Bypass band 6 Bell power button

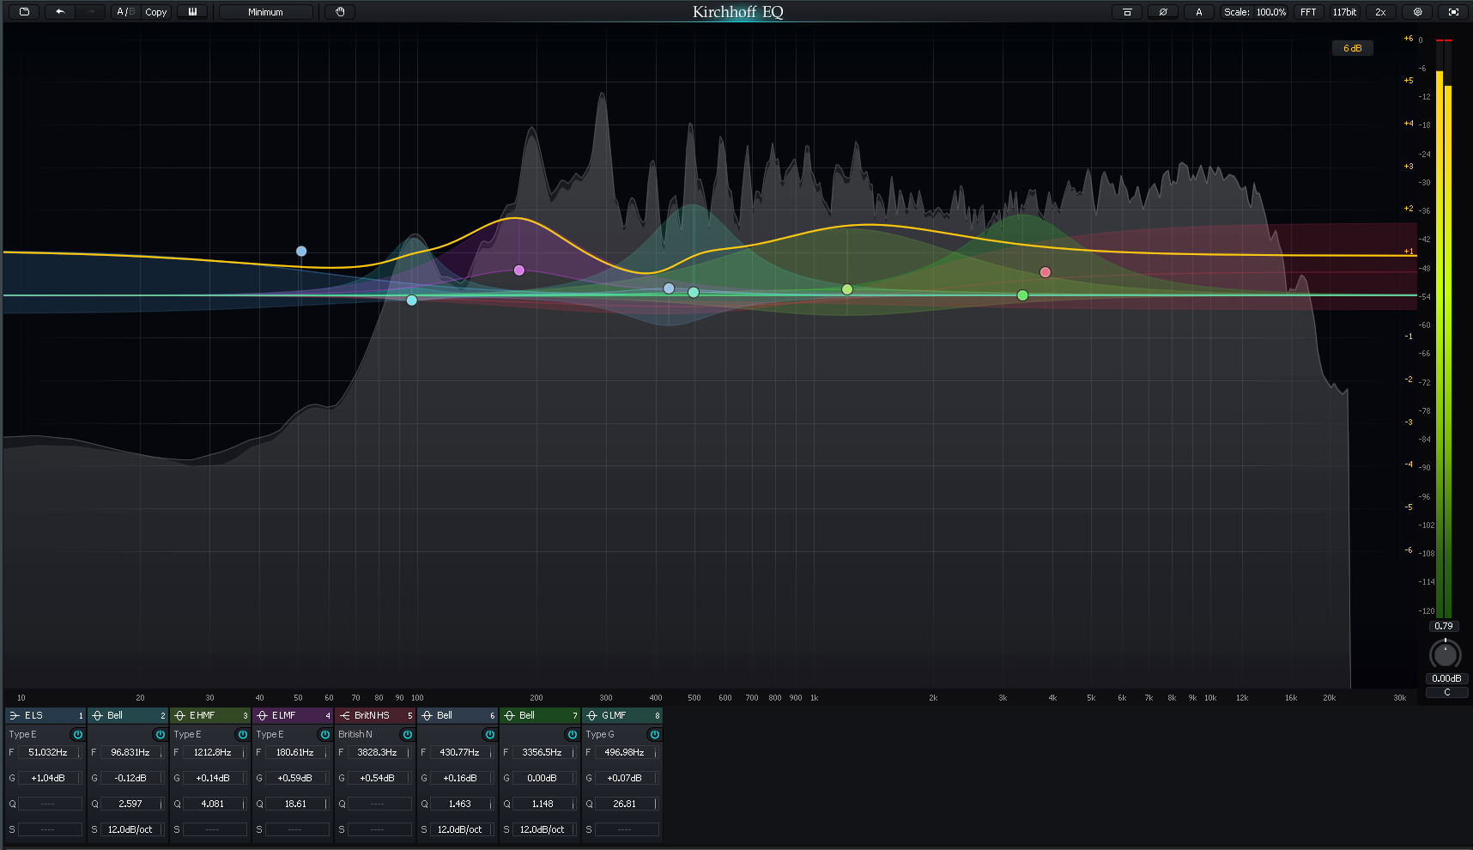coord(489,735)
